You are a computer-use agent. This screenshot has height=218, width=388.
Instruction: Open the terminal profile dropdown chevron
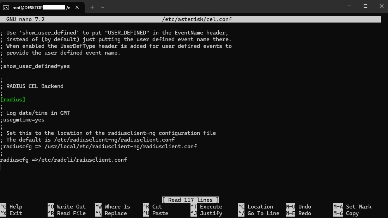(x=102, y=7)
